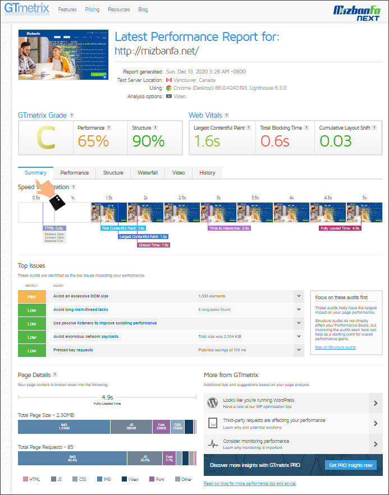The width and height of the screenshot is (389, 495).
Task: Click the Canada flag icon by server location
Action: click(x=169, y=80)
